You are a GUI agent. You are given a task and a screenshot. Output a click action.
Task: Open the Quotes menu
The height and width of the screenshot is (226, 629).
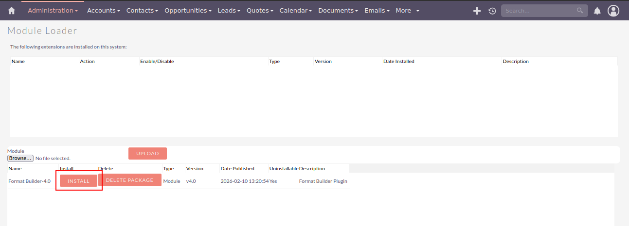pyautogui.click(x=260, y=11)
